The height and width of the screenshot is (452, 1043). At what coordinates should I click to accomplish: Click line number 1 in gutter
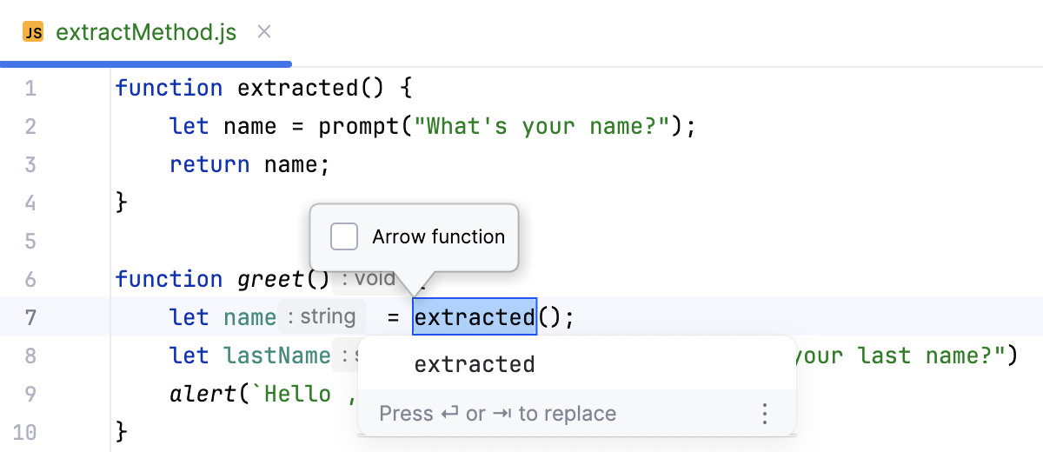pos(30,88)
